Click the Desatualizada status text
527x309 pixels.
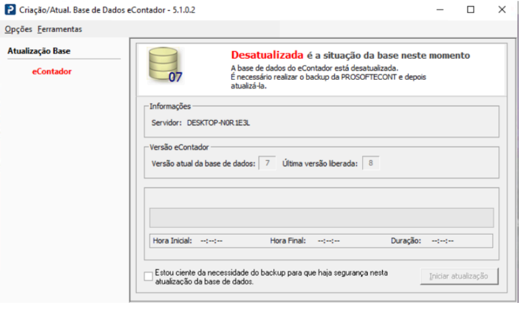coord(267,55)
